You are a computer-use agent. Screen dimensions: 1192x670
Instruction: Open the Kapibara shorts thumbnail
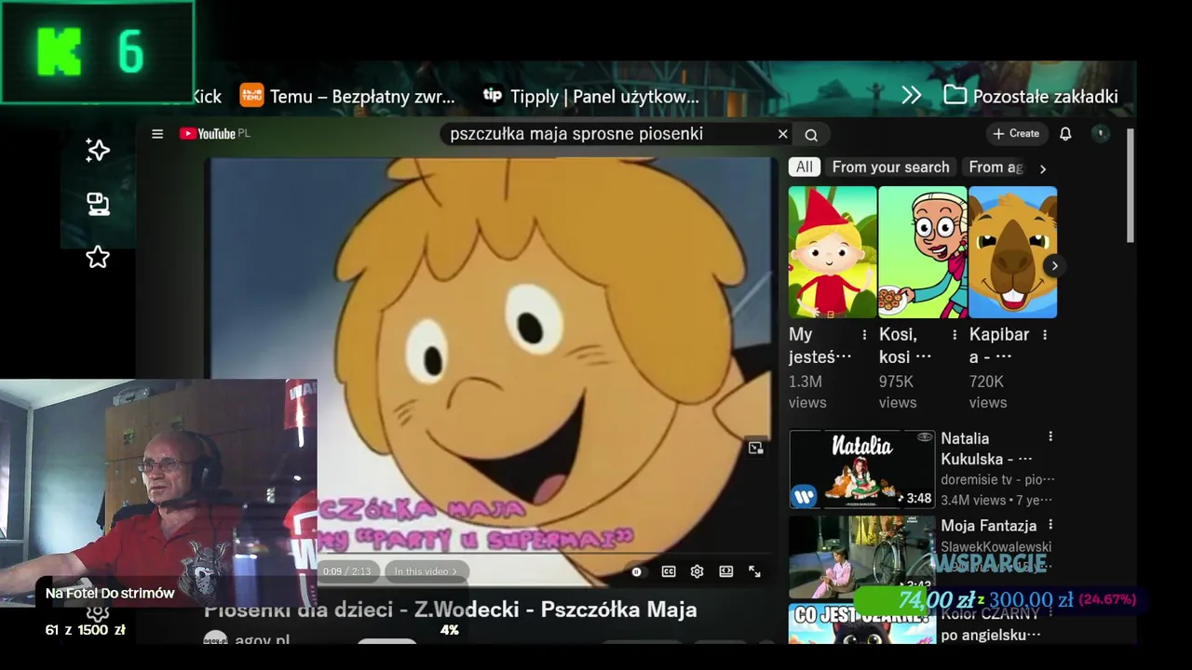click(x=1012, y=252)
